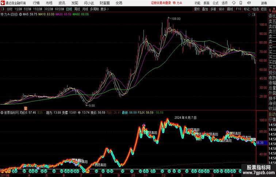Viewport: 276px width, 177px height.
Task: Switch to the 分时 chart tab
Action: (9, 9)
